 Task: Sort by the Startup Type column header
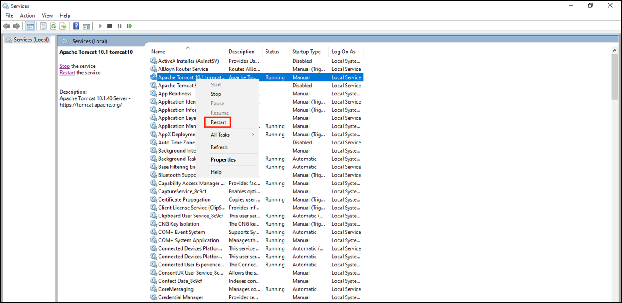tap(306, 52)
